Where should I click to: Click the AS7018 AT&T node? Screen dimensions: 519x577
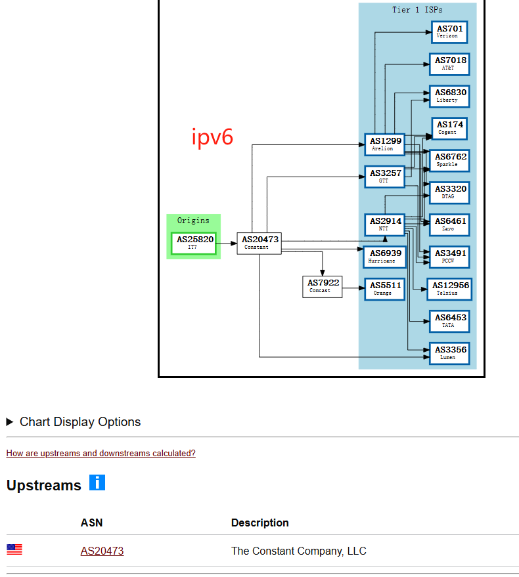tap(450, 64)
